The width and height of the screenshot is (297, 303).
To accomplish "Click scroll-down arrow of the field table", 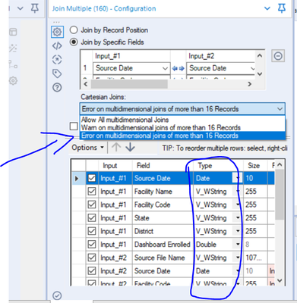I will point(280,280).
